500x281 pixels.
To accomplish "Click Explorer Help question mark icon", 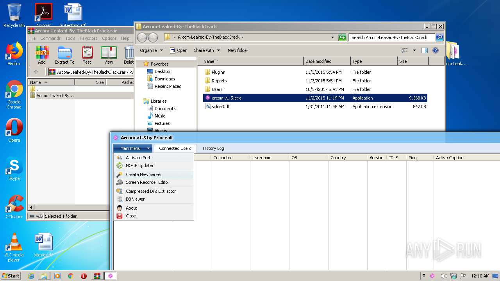I will click(436, 50).
